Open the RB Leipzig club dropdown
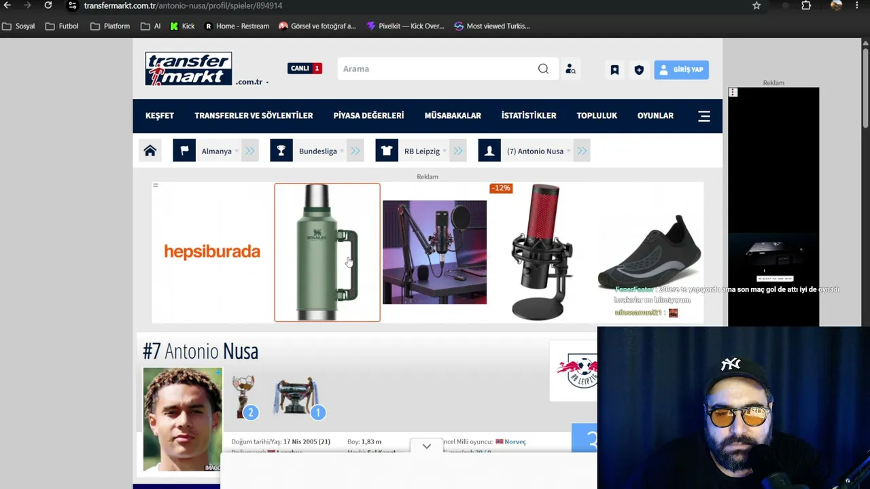This screenshot has height=489, width=870. 425,151
